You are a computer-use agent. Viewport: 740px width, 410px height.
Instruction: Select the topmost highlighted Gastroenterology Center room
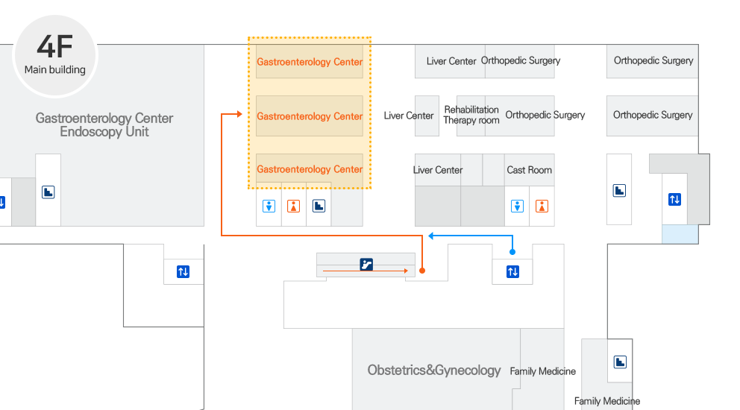click(310, 62)
